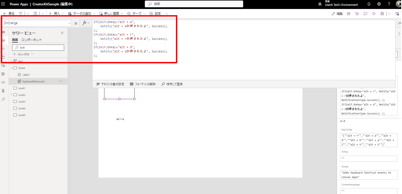Click the Share icon in the toolbar

[349, 13]
